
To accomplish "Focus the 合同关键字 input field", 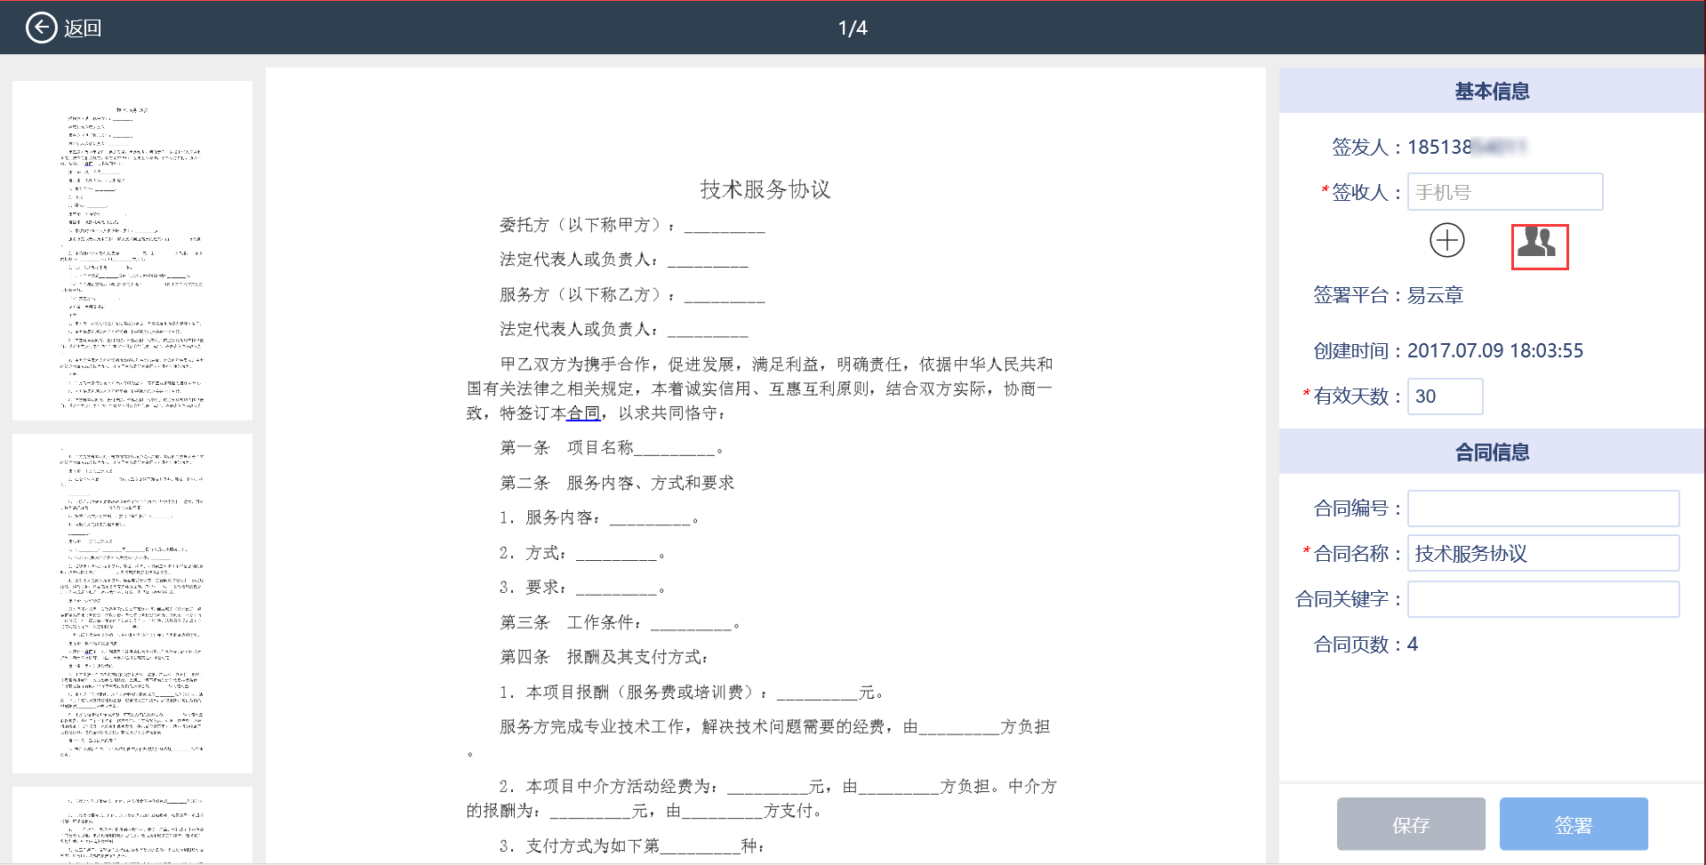I will (x=1542, y=599).
